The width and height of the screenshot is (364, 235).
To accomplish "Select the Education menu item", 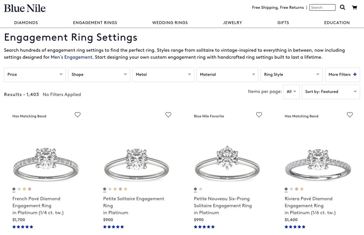I will pos(337,22).
